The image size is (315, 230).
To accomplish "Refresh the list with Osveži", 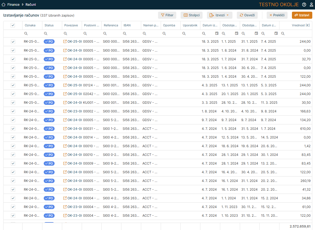I will 247,15.
